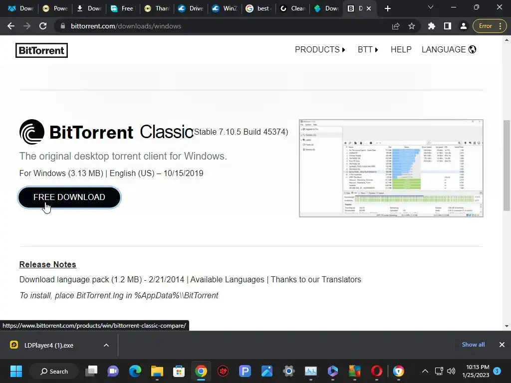Open the LDPlayer4 (1).exe download
This screenshot has height=383, width=511.
click(x=49, y=345)
